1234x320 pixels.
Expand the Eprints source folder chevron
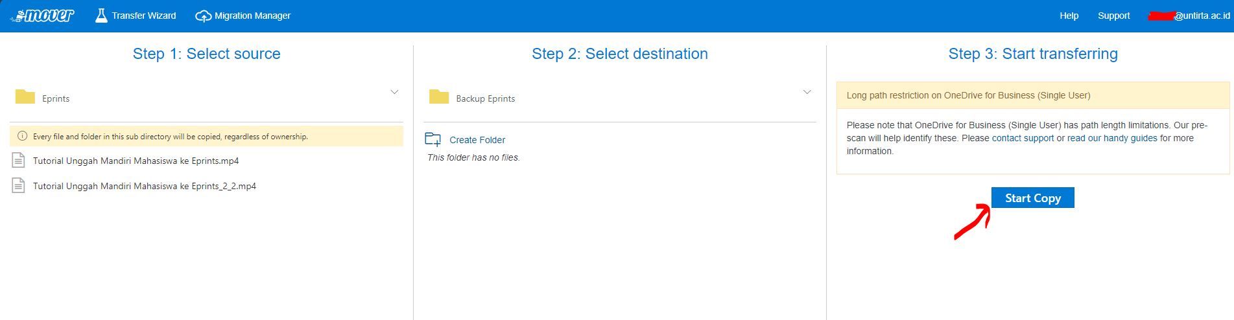[394, 93]
